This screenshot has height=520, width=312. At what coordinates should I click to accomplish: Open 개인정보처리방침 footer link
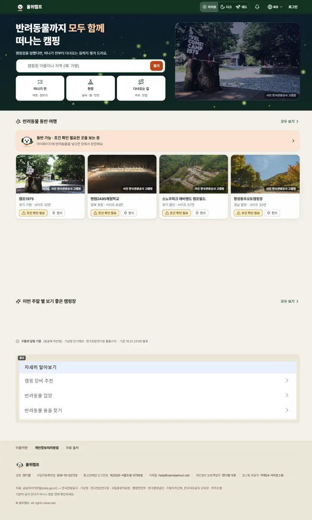tap(47, 448)
